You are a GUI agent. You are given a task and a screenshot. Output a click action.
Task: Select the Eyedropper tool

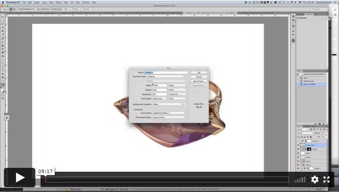[3, 35]
